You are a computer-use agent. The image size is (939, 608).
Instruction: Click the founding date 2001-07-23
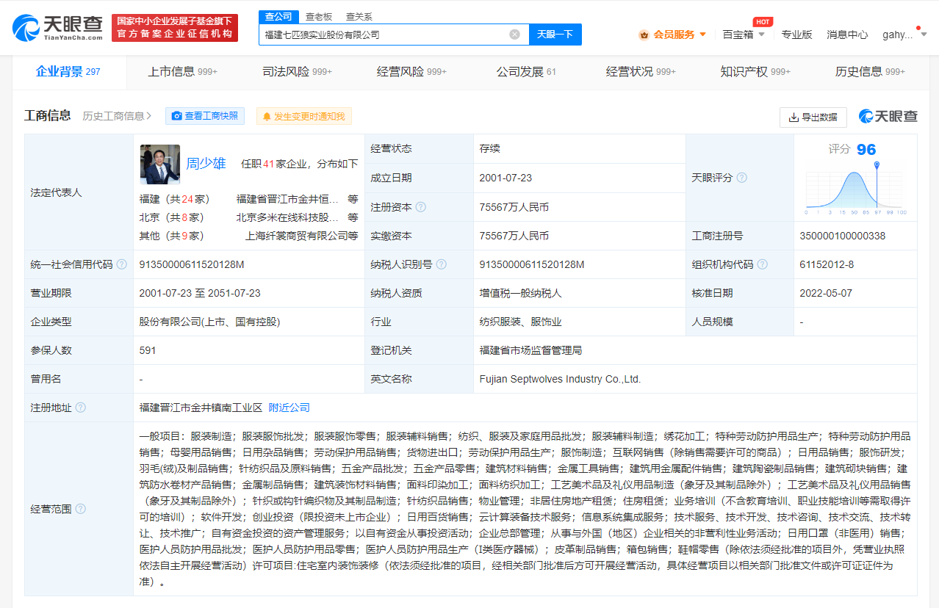point(506,178)
